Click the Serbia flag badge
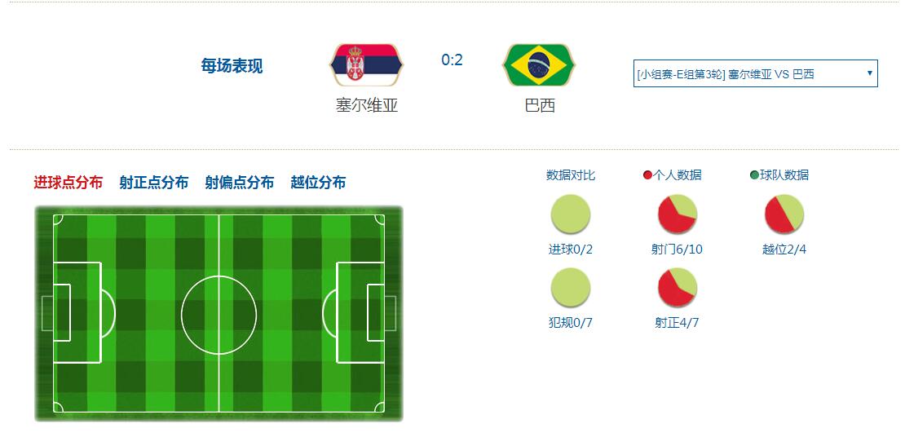 (x=366, y=64)
